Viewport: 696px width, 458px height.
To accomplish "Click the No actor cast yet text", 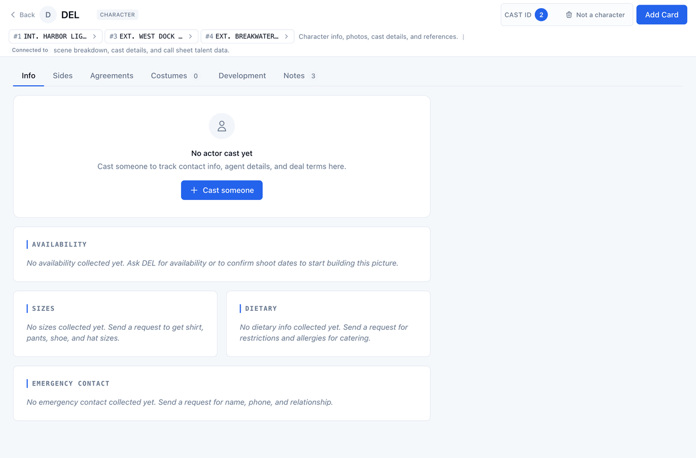I will [x=222, y=154].
